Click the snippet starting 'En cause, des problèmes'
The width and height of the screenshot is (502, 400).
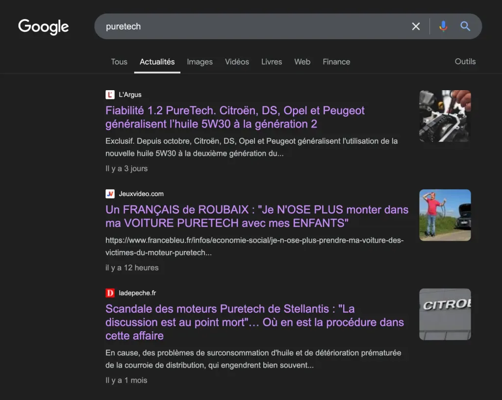pos(253,359)
